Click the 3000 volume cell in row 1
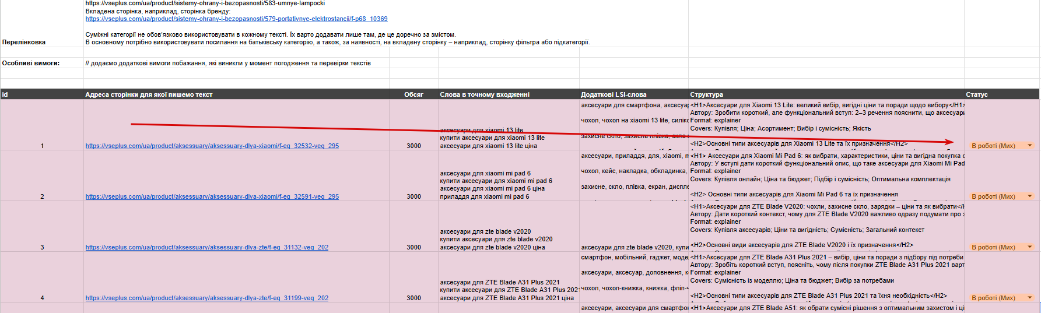 tap(413, 125)
